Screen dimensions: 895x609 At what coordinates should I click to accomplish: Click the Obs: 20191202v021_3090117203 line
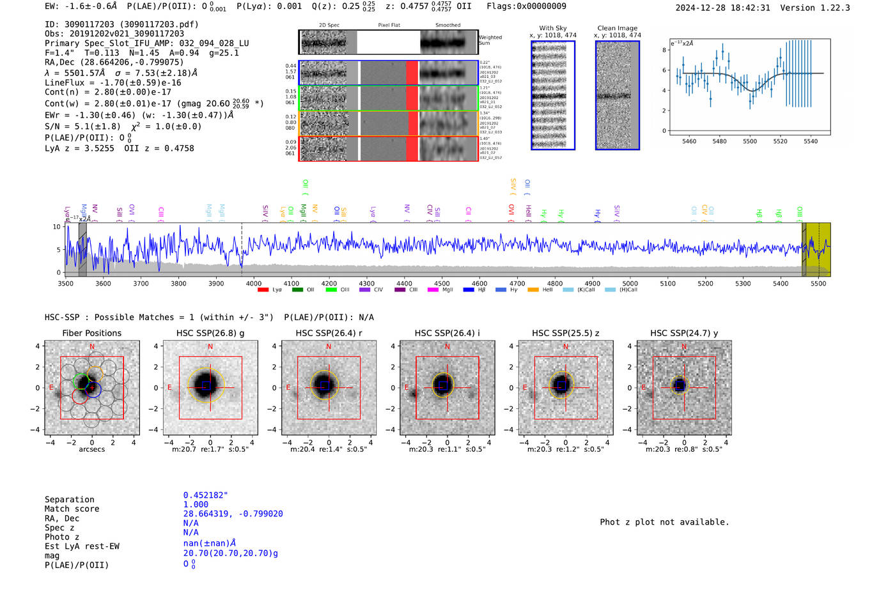coord(114,34)
